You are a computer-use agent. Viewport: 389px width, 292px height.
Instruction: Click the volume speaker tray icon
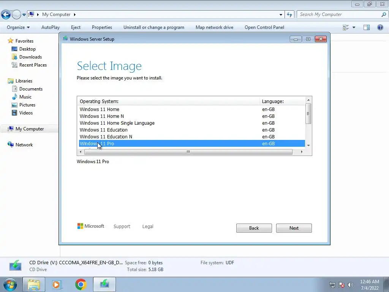[350, 285]
